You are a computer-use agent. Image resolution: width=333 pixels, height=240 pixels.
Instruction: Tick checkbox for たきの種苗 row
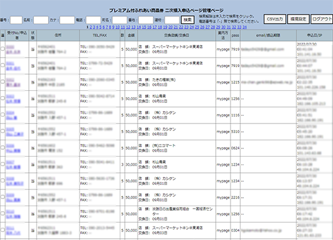click(x=3, y=82)
